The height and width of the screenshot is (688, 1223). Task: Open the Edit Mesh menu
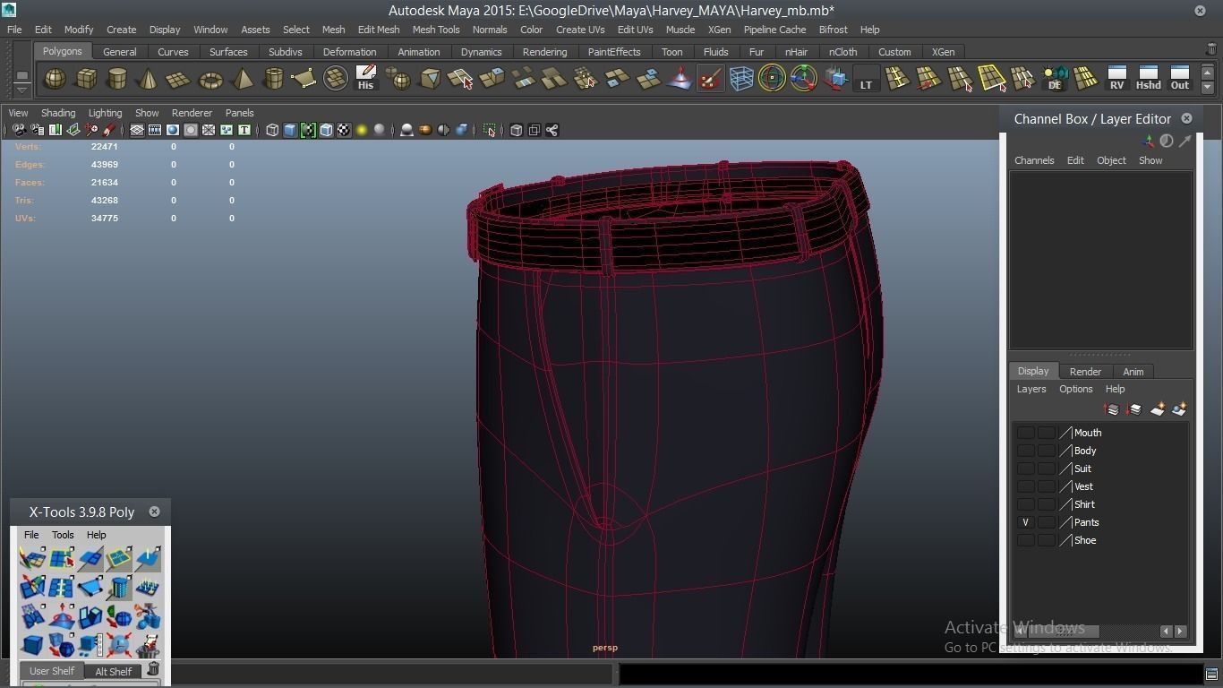[379, 30]
